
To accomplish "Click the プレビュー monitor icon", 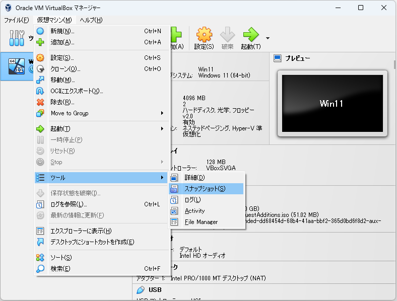I will pyautogui.click(x=278, y=58).
